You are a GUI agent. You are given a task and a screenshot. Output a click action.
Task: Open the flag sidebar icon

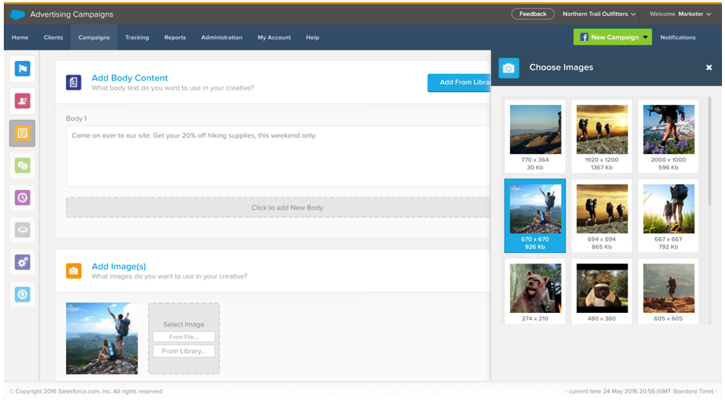[22, 69]
